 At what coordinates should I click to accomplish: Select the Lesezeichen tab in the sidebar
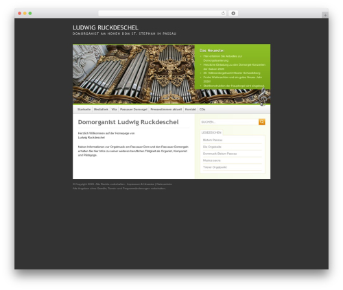click(x=211, y=132)
